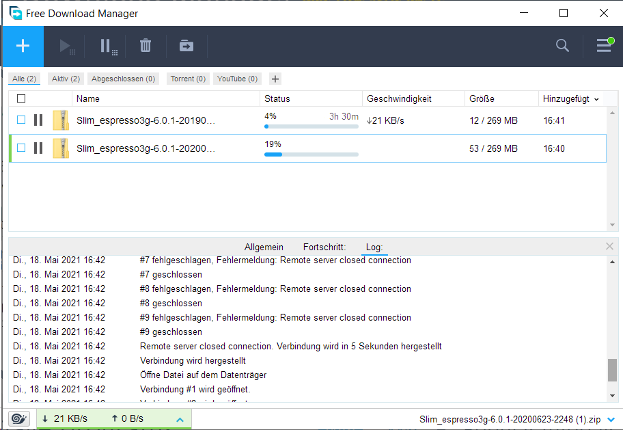The image size is (623, 430).
Task: Add a new tag filter tab
Action: click(x=275, y=79)
